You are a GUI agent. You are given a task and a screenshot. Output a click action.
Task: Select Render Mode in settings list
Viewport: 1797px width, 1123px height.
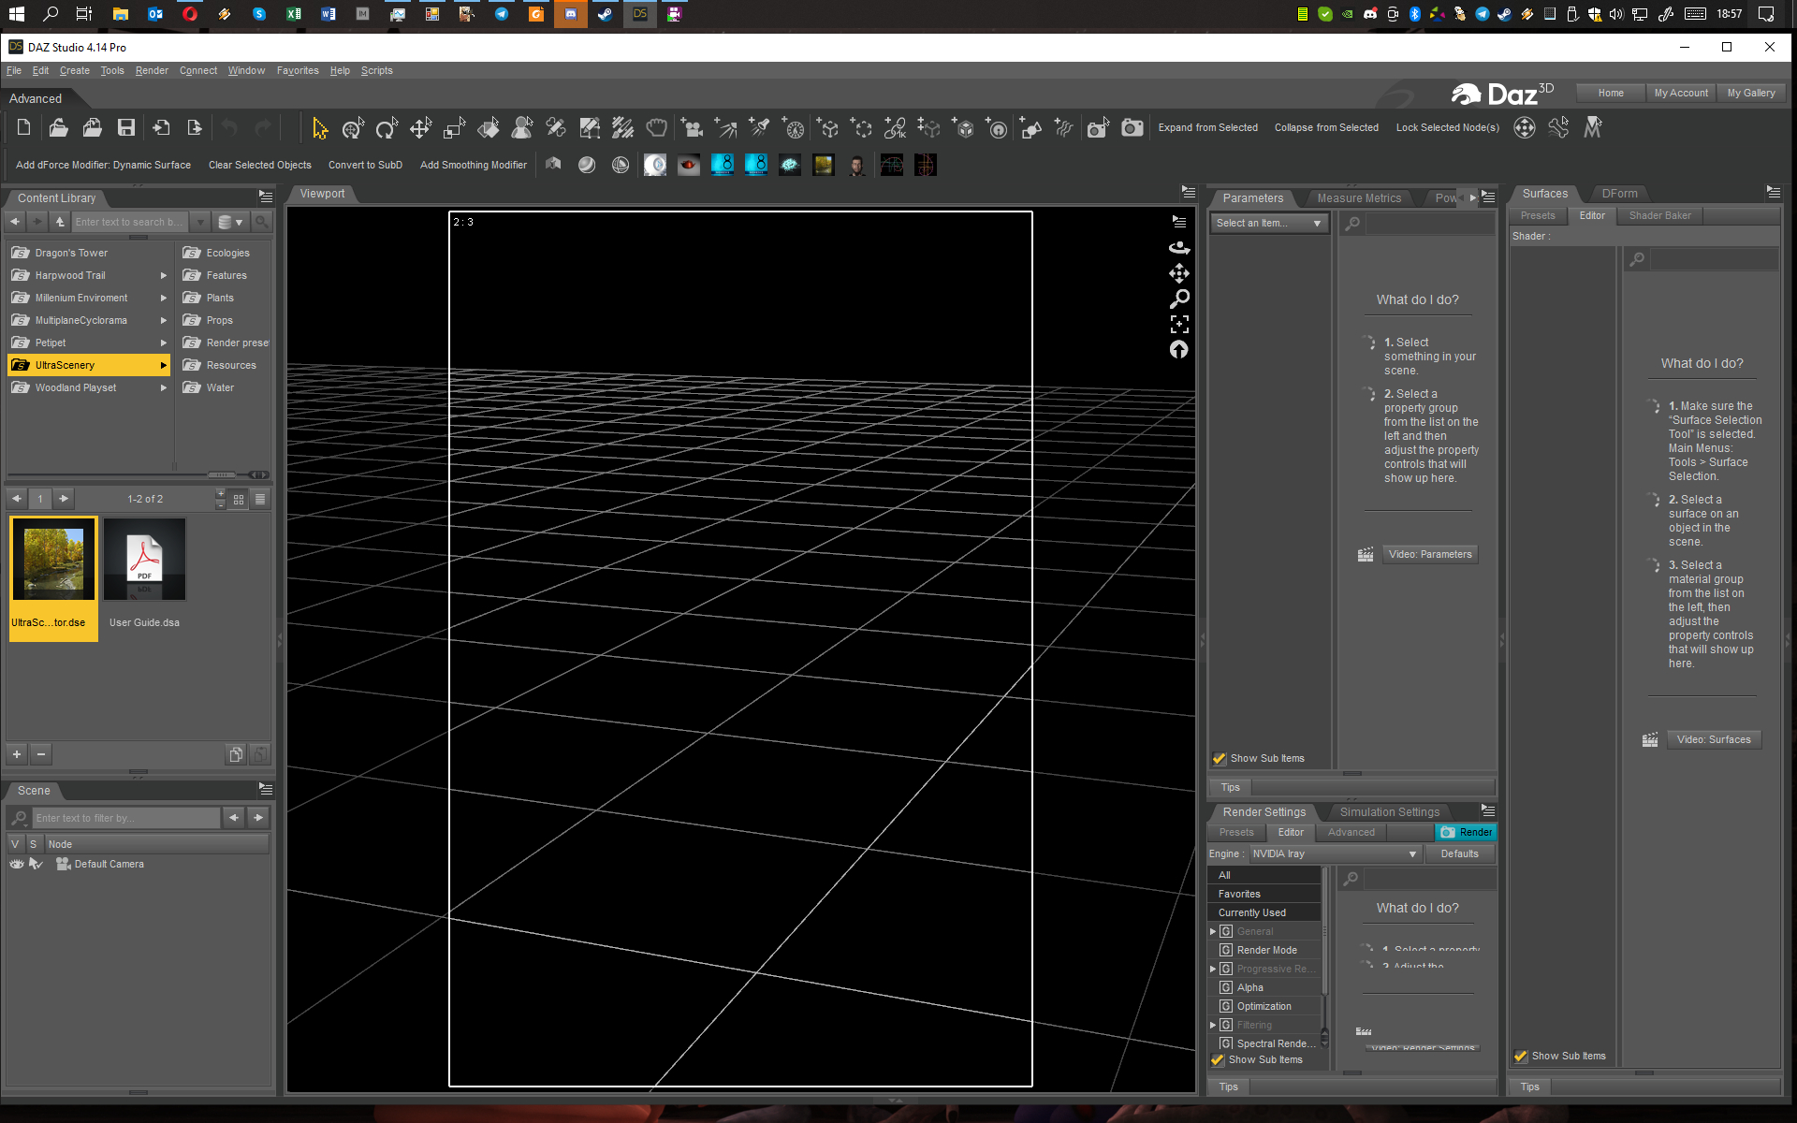click(x=1266, y=950)
